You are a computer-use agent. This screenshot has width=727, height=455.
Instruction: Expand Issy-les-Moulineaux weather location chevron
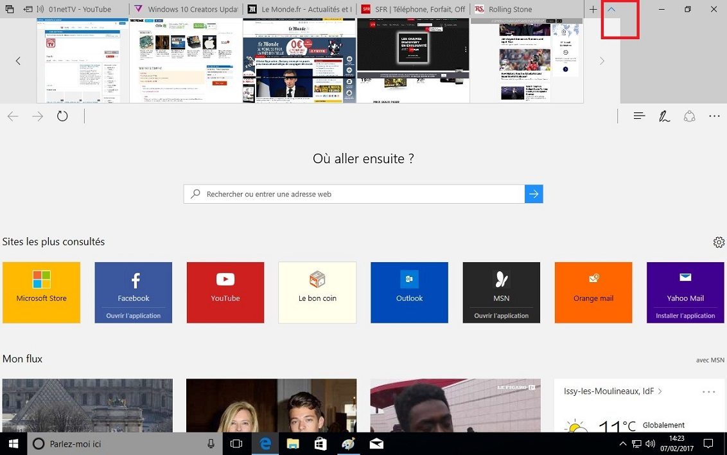click(660, 391)
